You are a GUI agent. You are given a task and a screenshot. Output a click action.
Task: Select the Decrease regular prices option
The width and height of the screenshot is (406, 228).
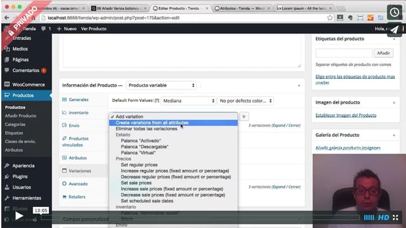point(173,177)
